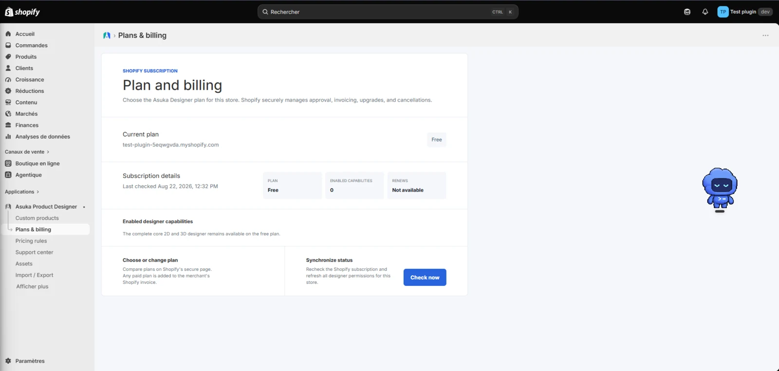Image resolution: width=779 pixels, height=371 pixels.
Task: Open the notifications bell
Action: click(705, 12)
